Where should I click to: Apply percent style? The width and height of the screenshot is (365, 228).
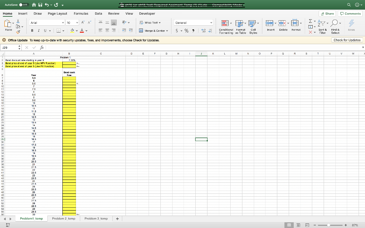pos(186,31)
